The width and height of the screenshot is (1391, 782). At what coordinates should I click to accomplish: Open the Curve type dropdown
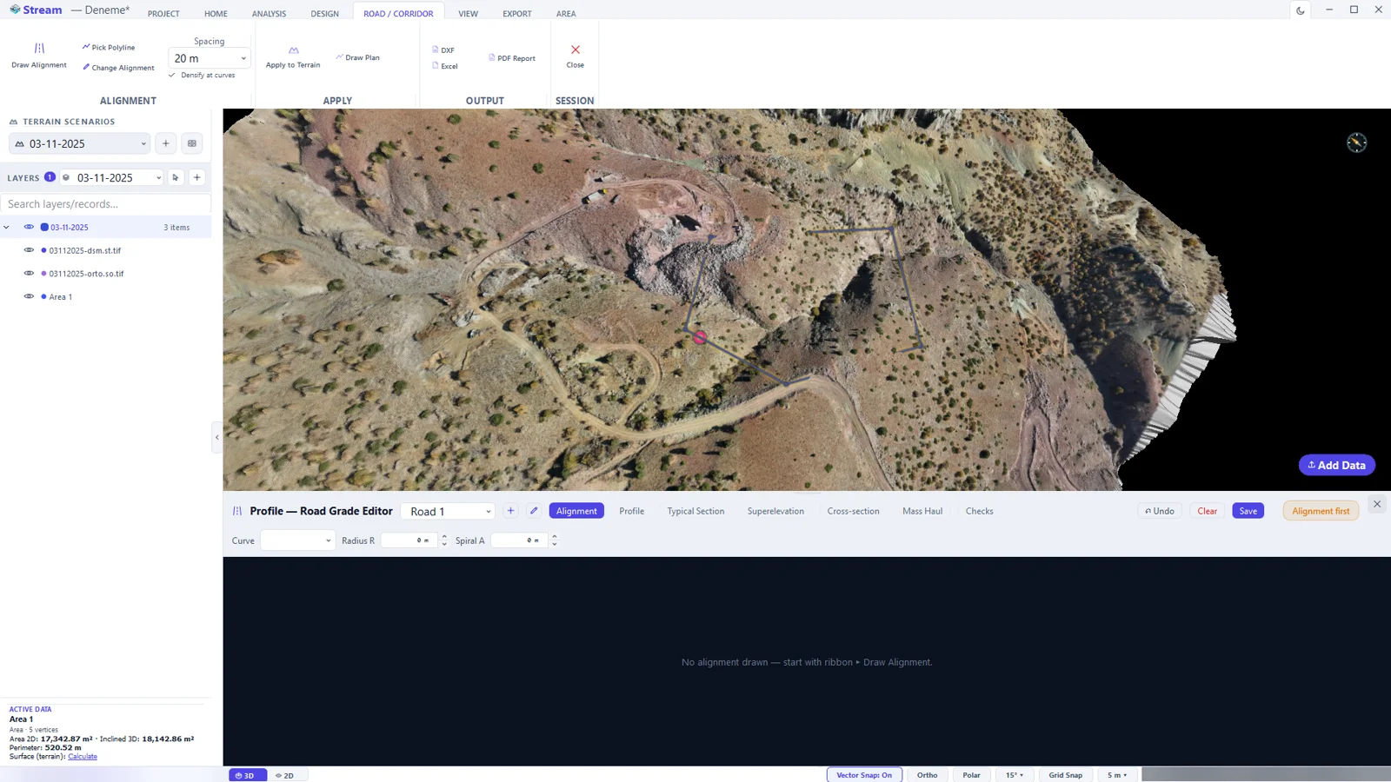point(296,540)
